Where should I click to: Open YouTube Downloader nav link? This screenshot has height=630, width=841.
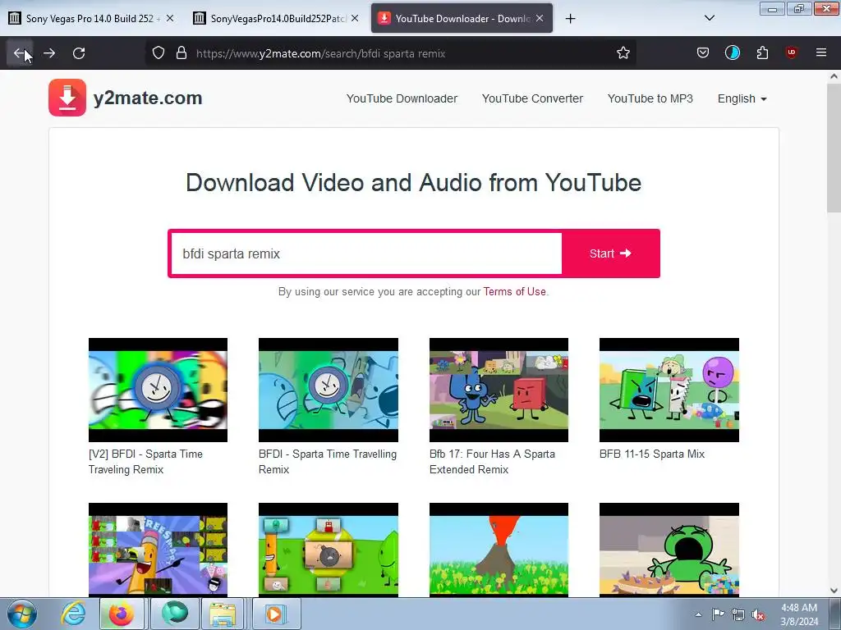(402, 98)
